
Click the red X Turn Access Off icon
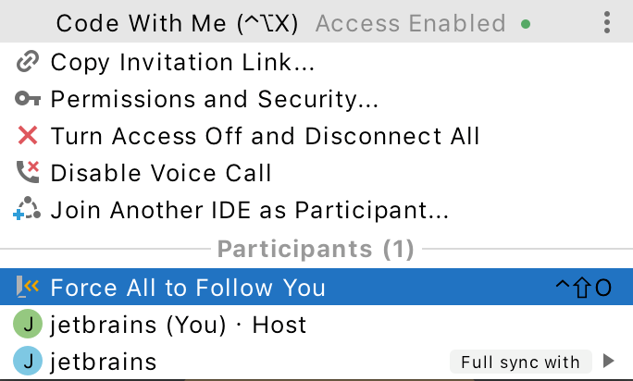28,136
